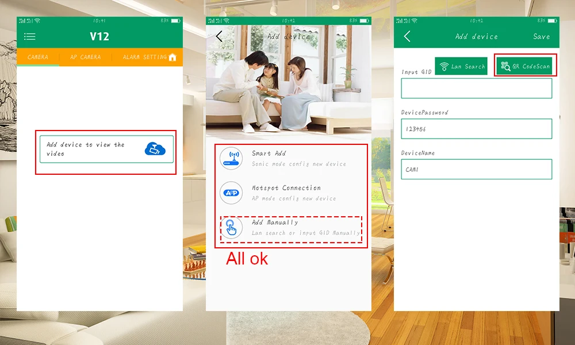The image size is (575, 345).
Task: Open QR CodeScan
Action: point(525,66)
